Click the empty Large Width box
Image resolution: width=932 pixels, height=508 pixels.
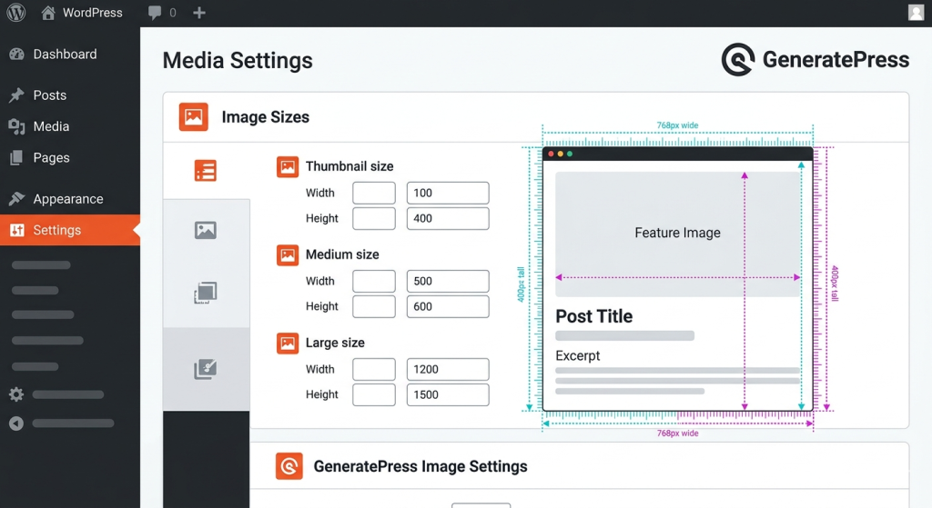pyautogui.click(x=374, y=369)
